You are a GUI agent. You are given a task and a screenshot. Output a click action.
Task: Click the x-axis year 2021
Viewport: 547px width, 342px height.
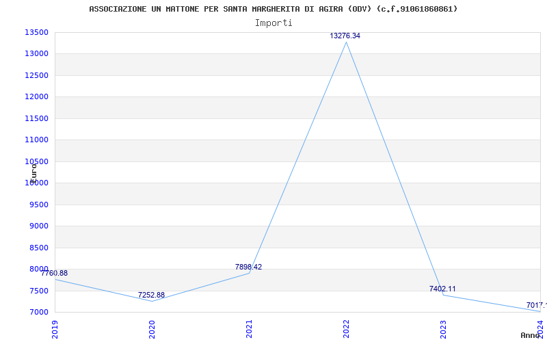249,329
